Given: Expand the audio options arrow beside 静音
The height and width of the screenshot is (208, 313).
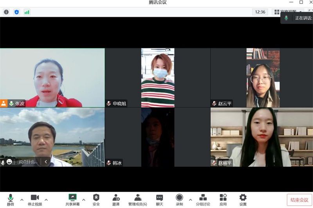Looking at the screenshot, I should click(x=22, y=199).
